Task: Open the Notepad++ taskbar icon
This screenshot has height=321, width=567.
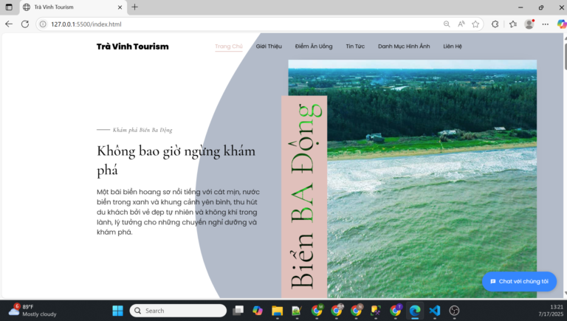Action: click(297, 311)
